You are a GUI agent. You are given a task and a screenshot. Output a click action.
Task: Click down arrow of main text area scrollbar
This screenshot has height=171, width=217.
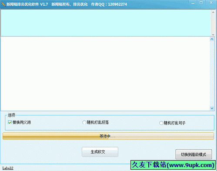click(212, 108)
